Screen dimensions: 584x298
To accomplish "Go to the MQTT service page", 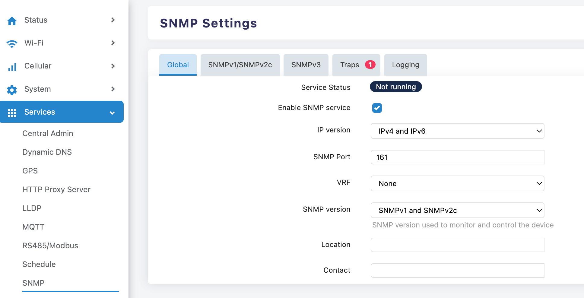I will [x=33, y=227].
